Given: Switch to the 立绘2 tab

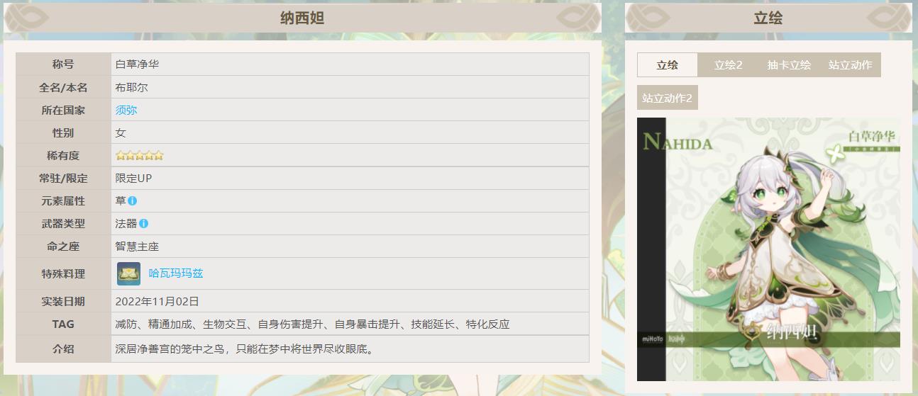Looking at the screenshot, I should pos(728,65).
